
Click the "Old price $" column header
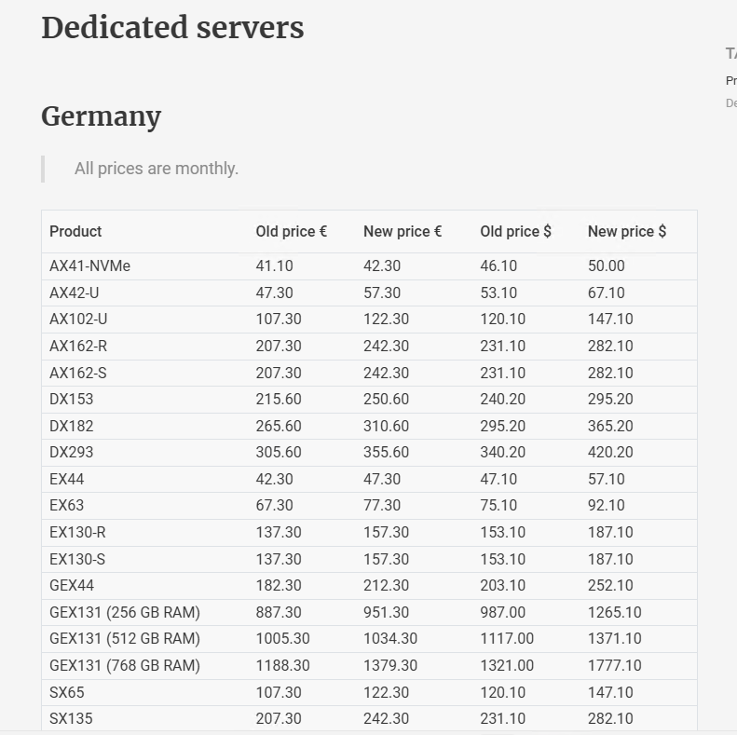pos(515,231)
